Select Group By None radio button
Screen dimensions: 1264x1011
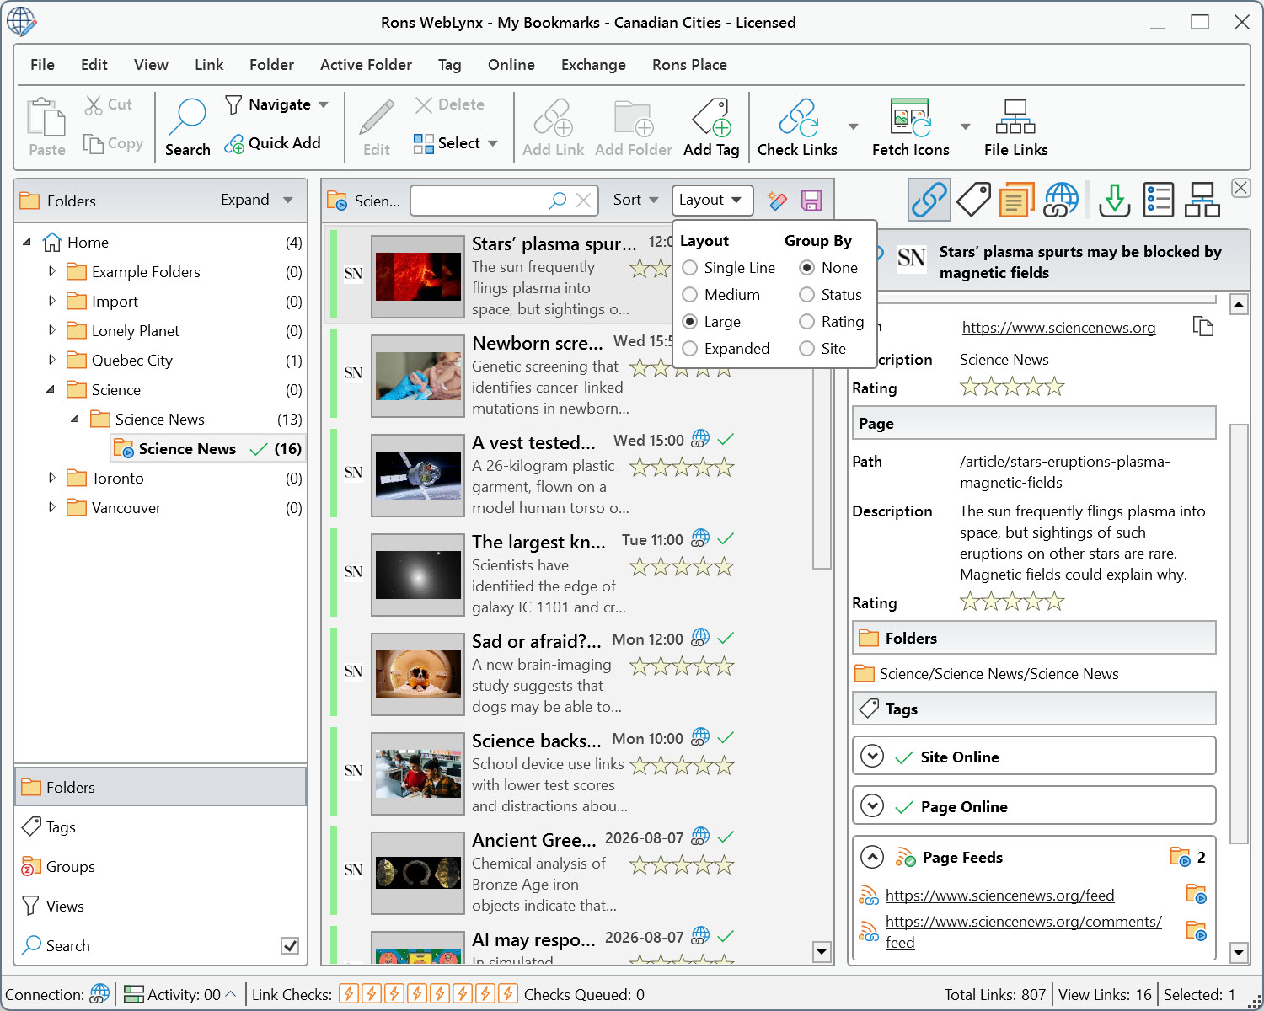point(806,268)
